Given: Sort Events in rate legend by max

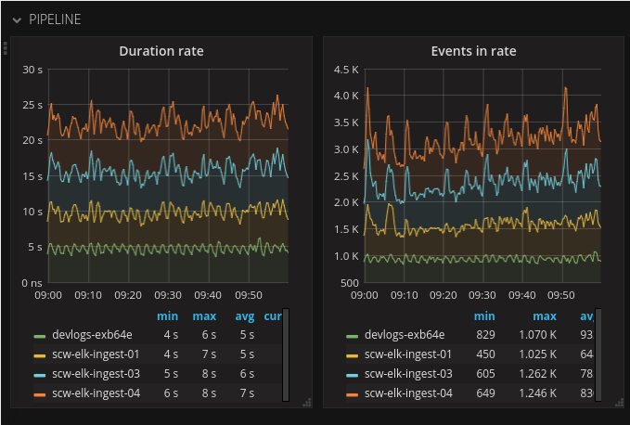Looking at the screenshot, I should (545, 316).
